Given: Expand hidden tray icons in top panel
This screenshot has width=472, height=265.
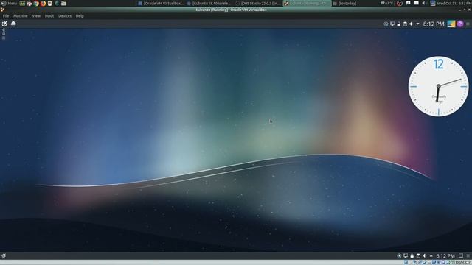Looking at the screenshot, I should pyautogui.click(x=417, y=24).
